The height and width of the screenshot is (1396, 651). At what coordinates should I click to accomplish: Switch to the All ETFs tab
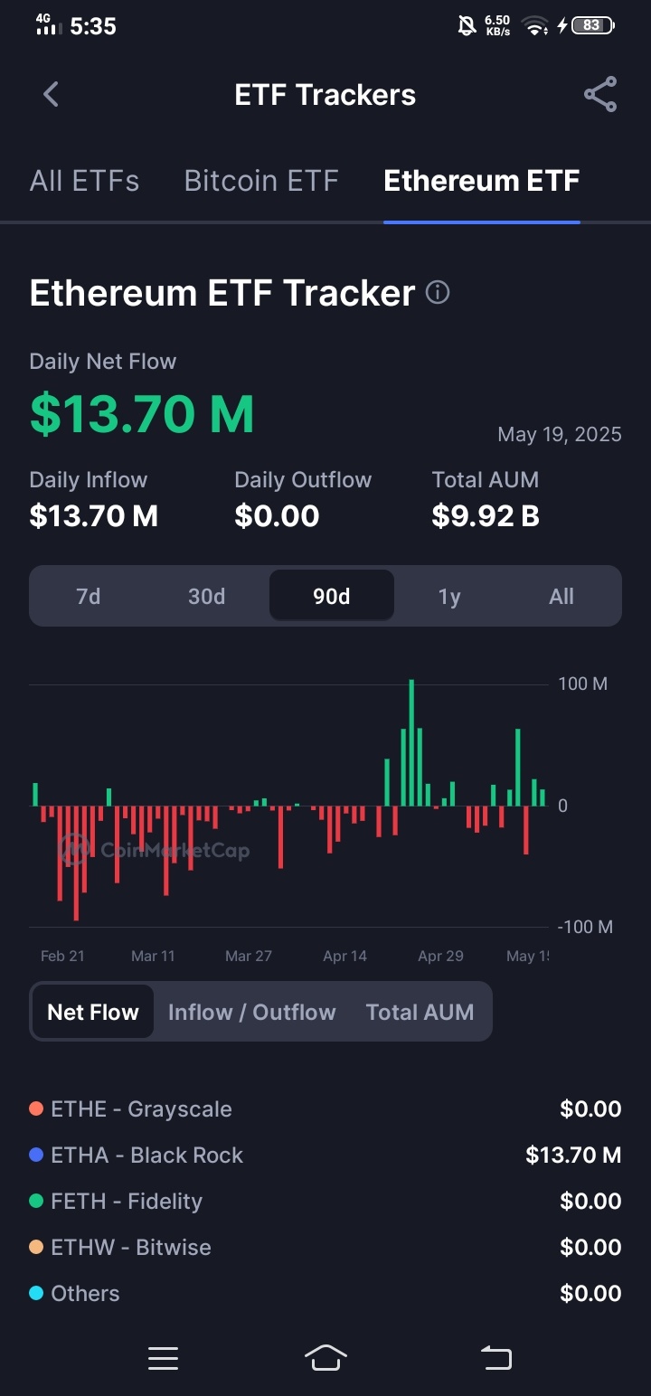[85, 181]
